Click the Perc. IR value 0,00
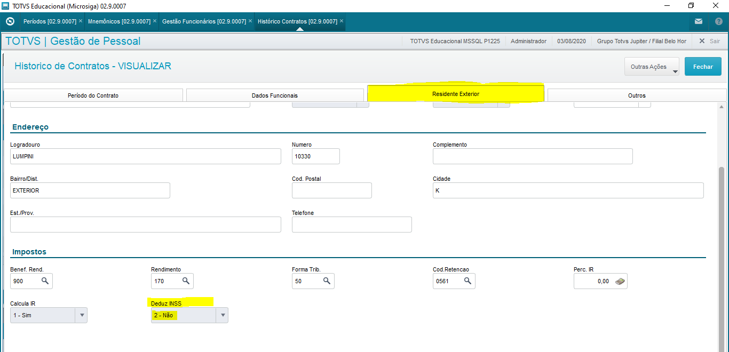The image size is (729, 352). [x=603, y=281]
